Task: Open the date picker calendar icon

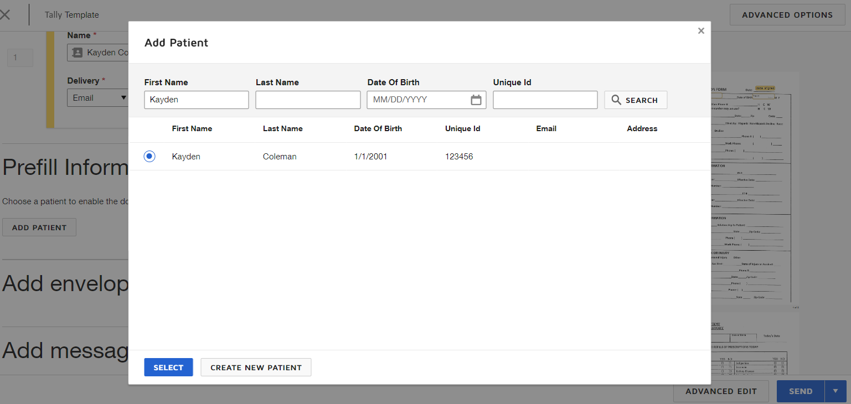Action: [x=476, y=100]
